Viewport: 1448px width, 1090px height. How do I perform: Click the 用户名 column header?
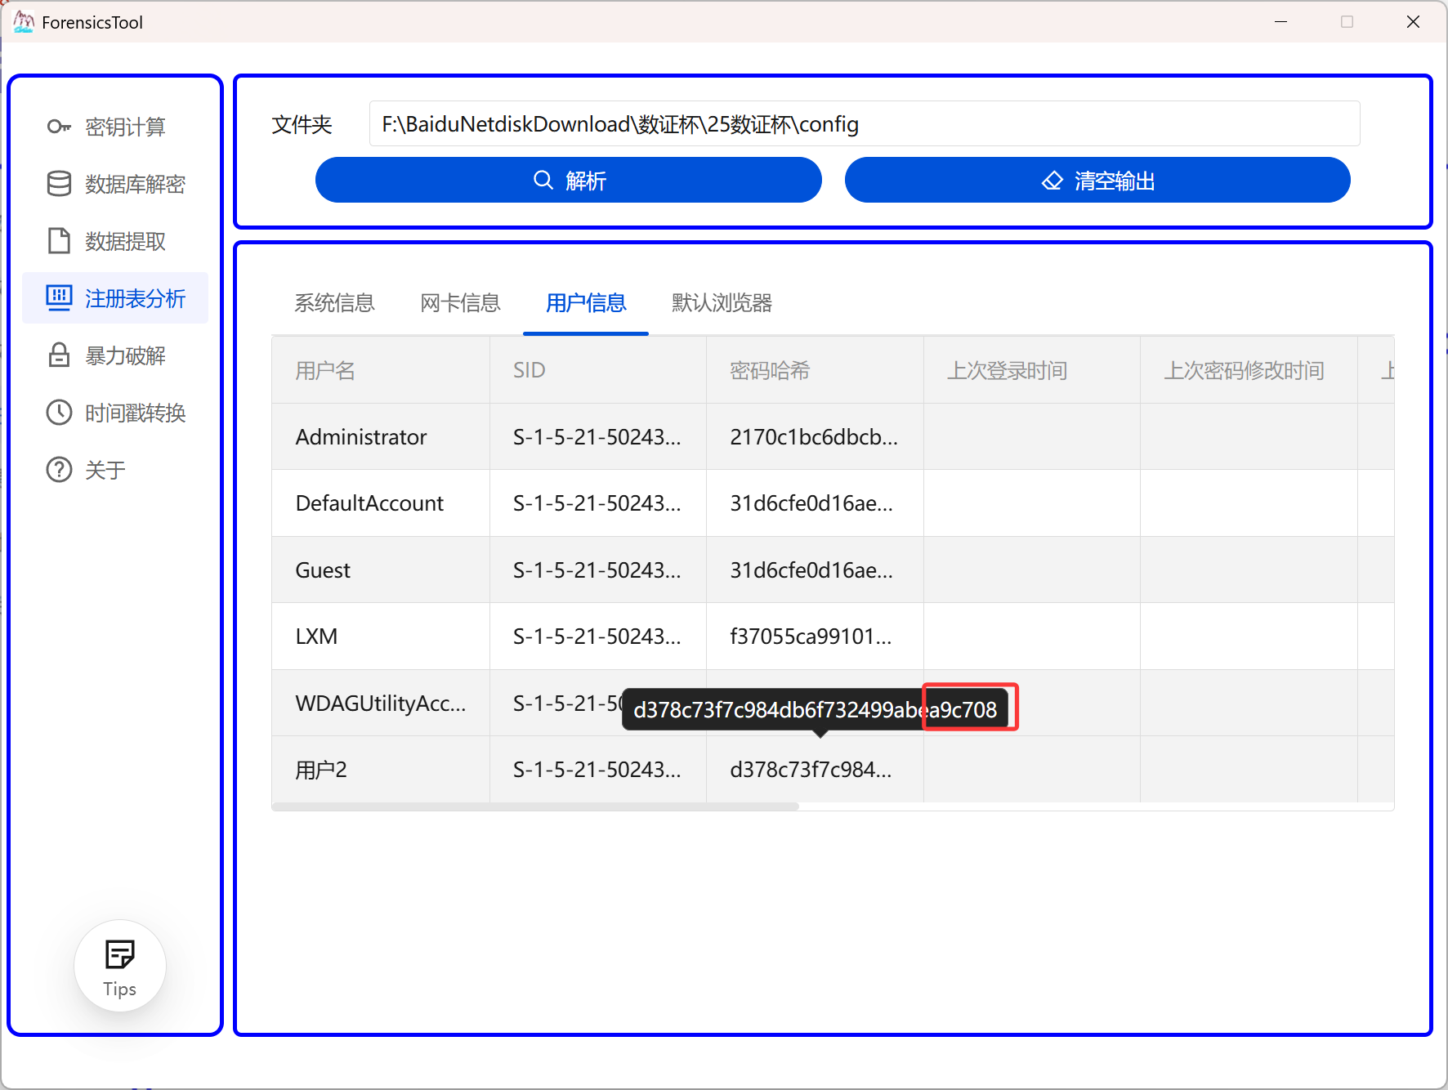pyautogui.click(x=381, y=370)
